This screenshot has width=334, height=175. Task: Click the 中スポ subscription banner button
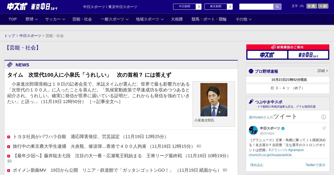click(x=267, y=55)
